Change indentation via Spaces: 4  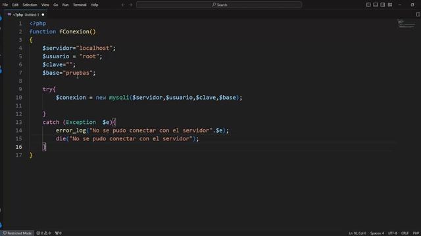[x=377, y=233]
